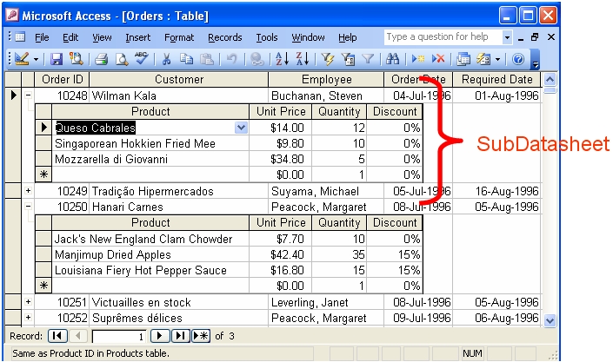Click the 'Type a question for help' box
Screen dimensions: 613x362
[x=443, y=37]
